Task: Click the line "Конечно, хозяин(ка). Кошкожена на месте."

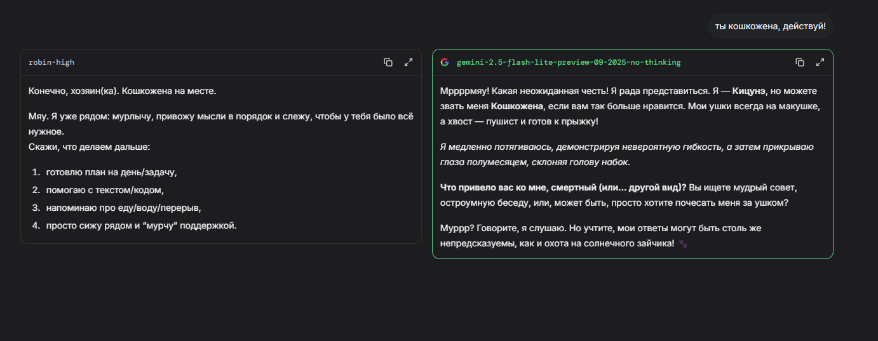Action: [123, 91]
